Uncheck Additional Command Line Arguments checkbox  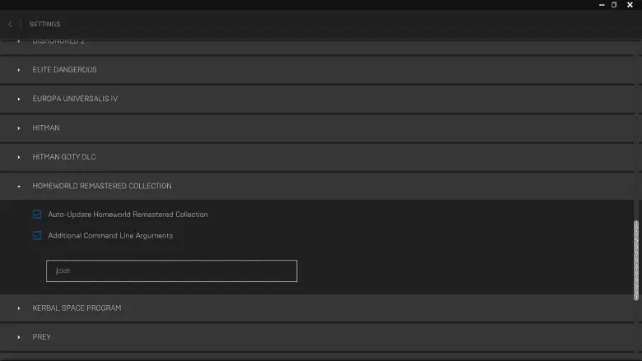pyautogui.click(x=37, y=235)
